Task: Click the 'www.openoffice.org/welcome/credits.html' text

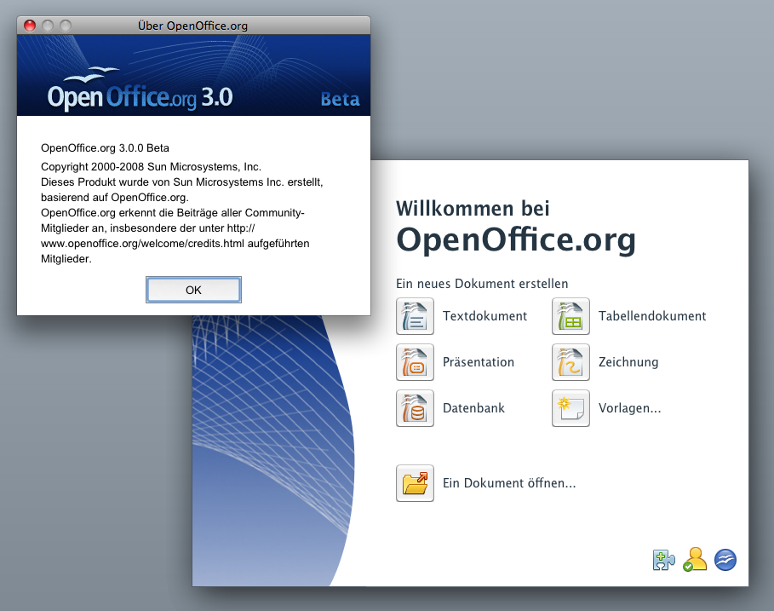Action: click(x=142, y=244)
